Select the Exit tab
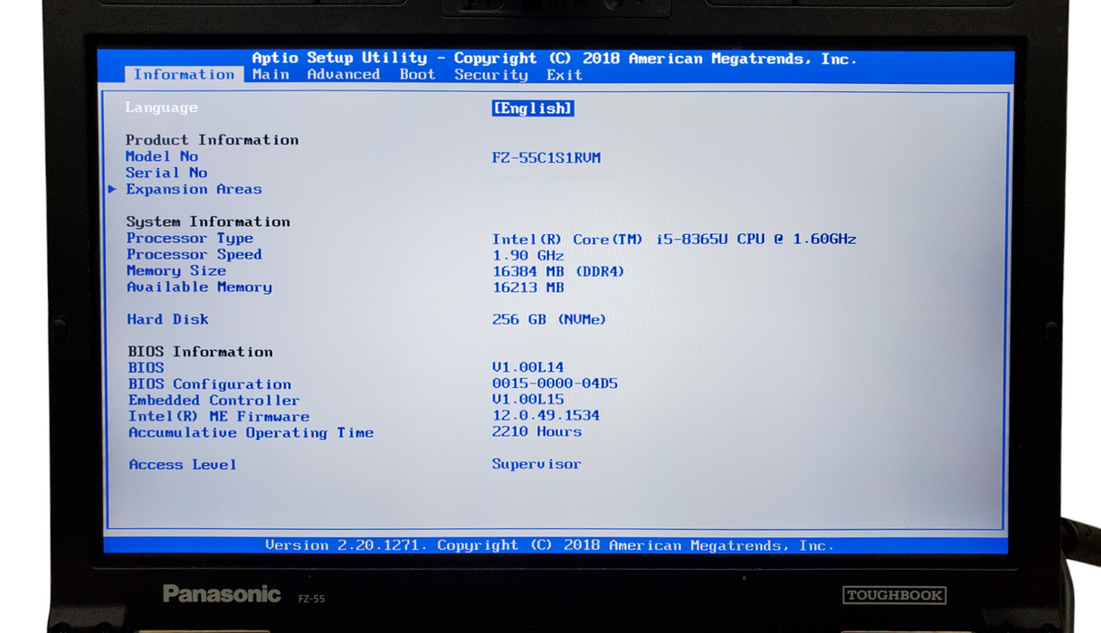 pos(565,75)
